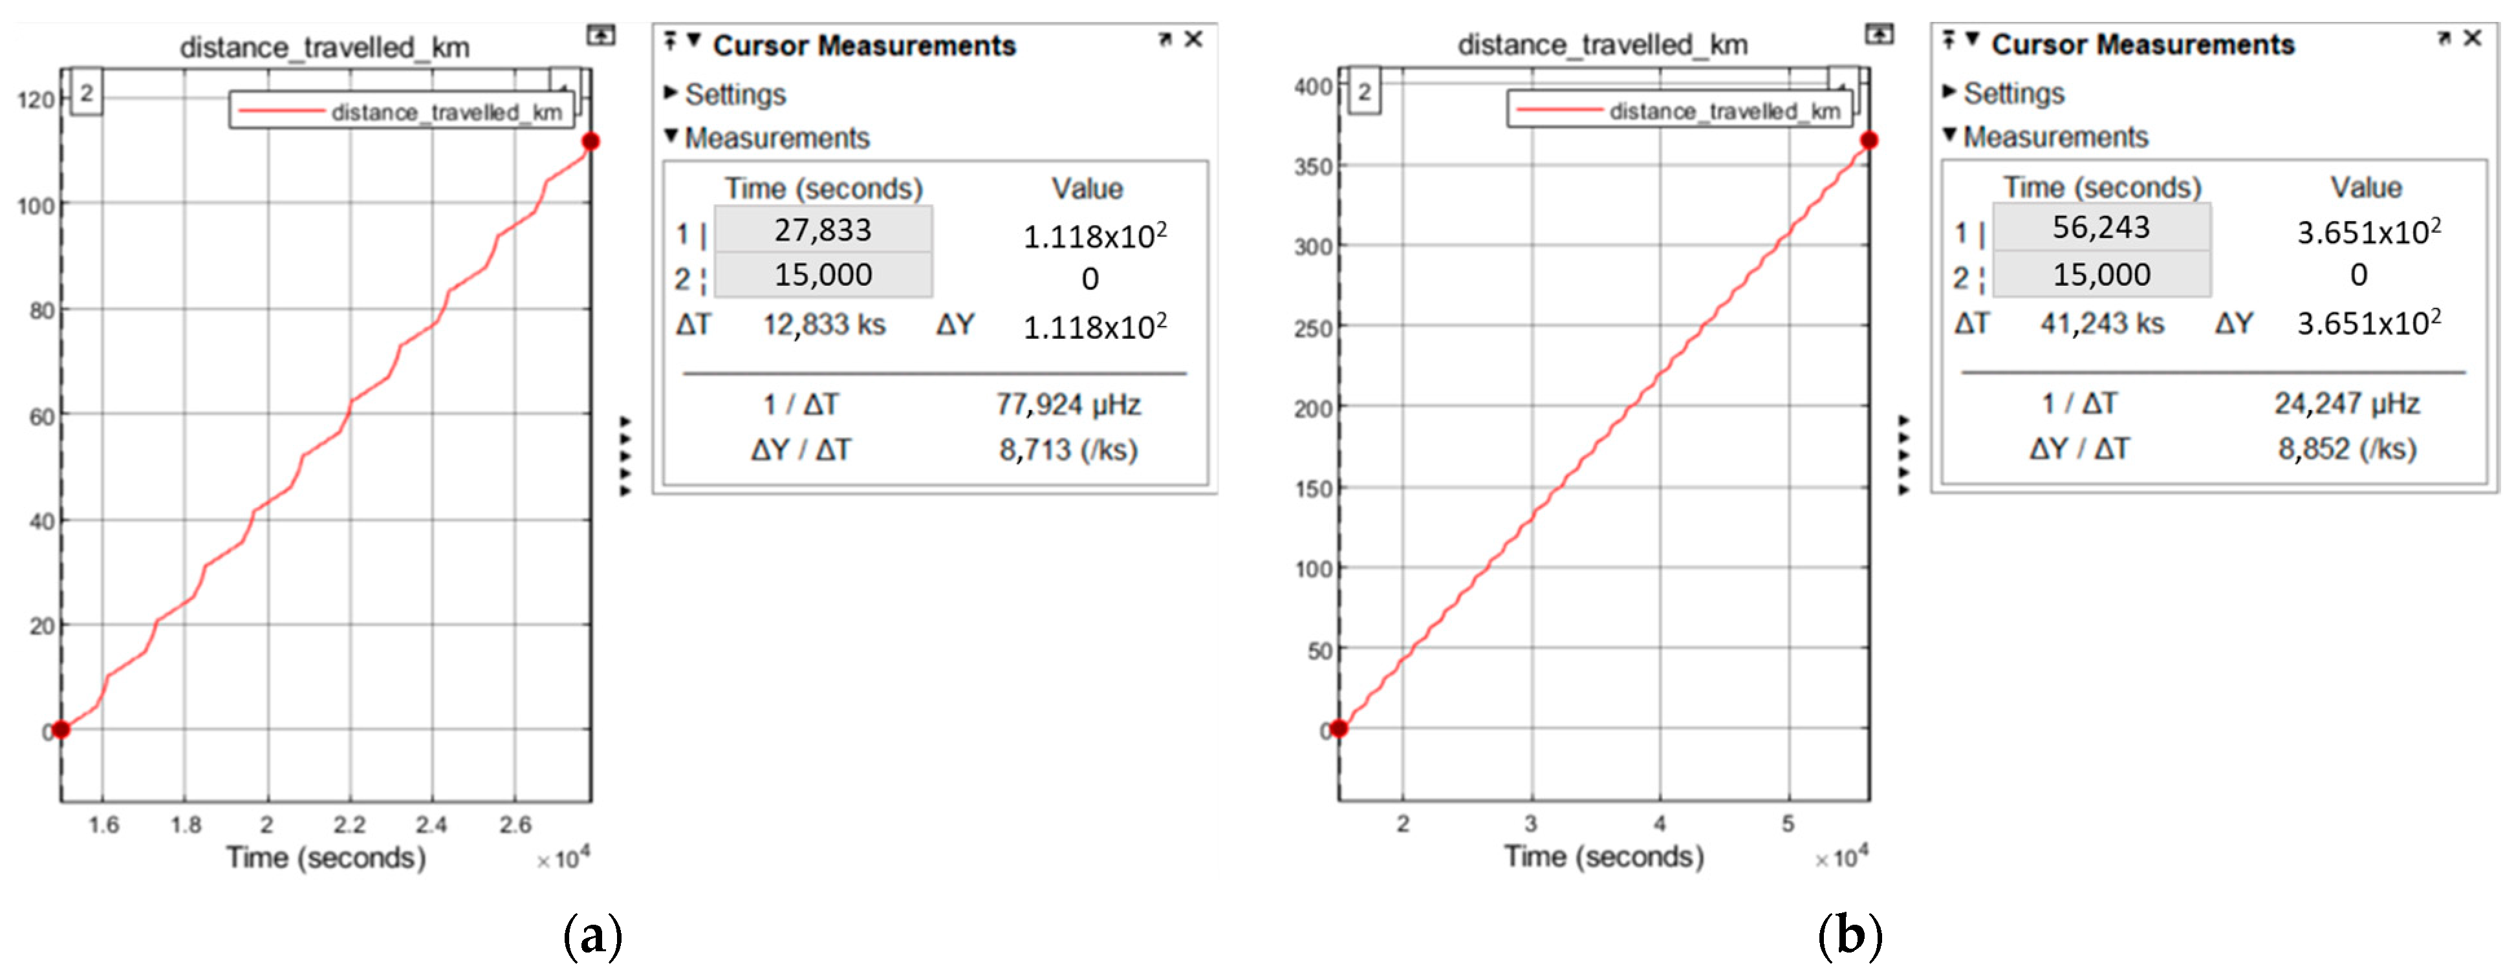2514x970 pixels.
Task: Select cursor 1 red marker on left plot
Action: pyautogui.click(x=591, y=142)
